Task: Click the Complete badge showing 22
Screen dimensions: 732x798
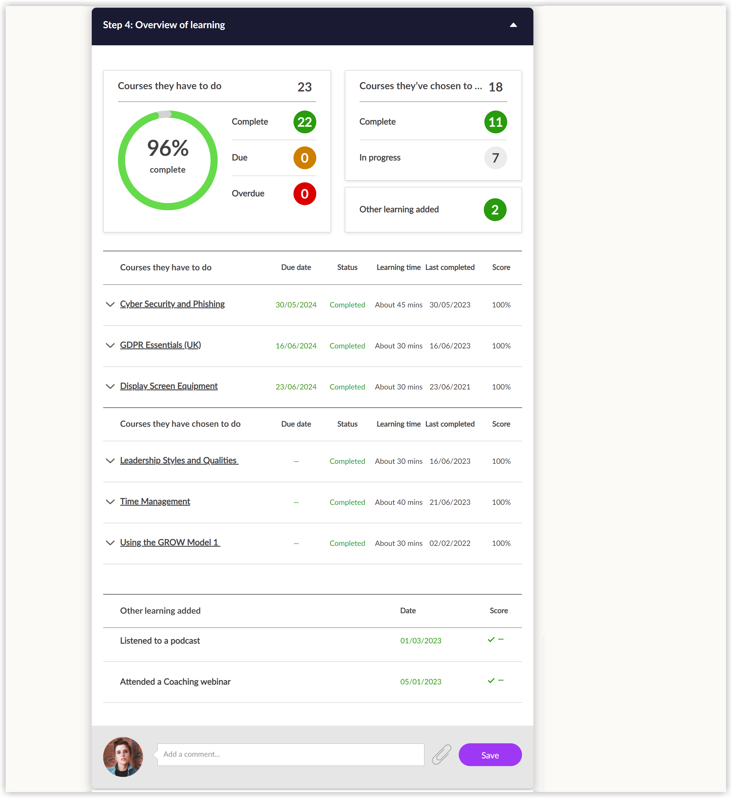Action: (x=304, y=122)
